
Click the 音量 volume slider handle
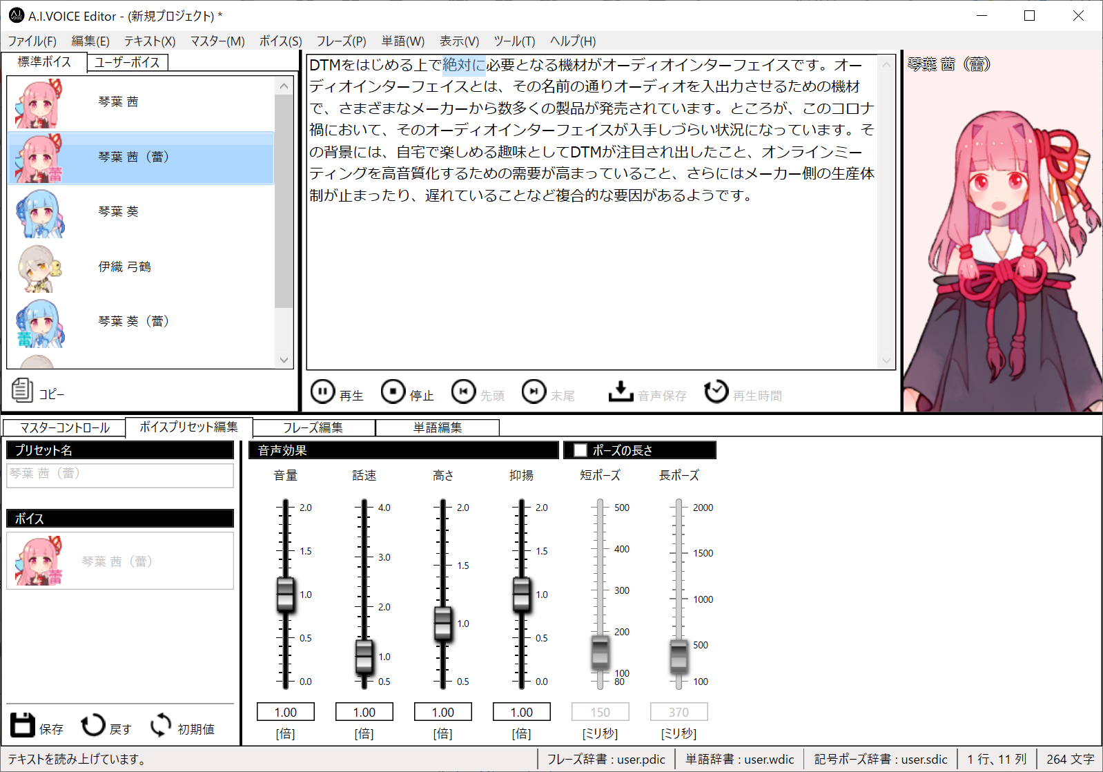[x=285, y=595]
